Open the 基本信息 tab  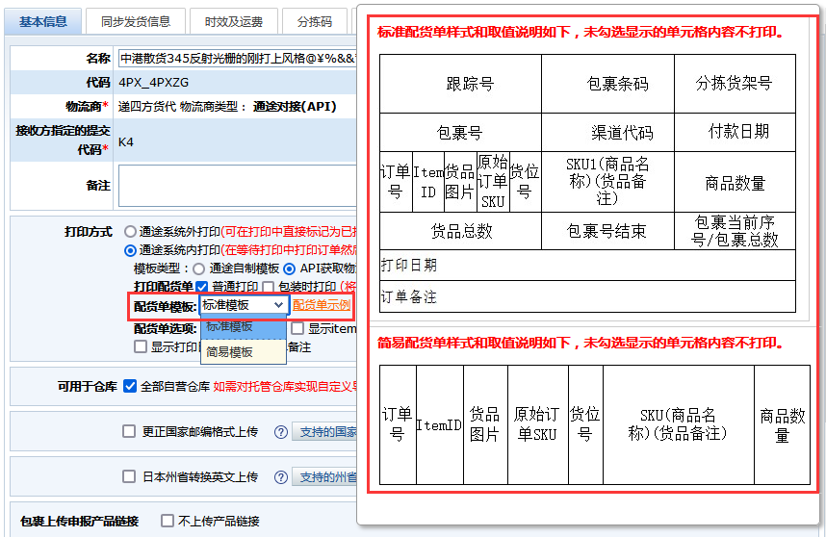coord(43,21)
